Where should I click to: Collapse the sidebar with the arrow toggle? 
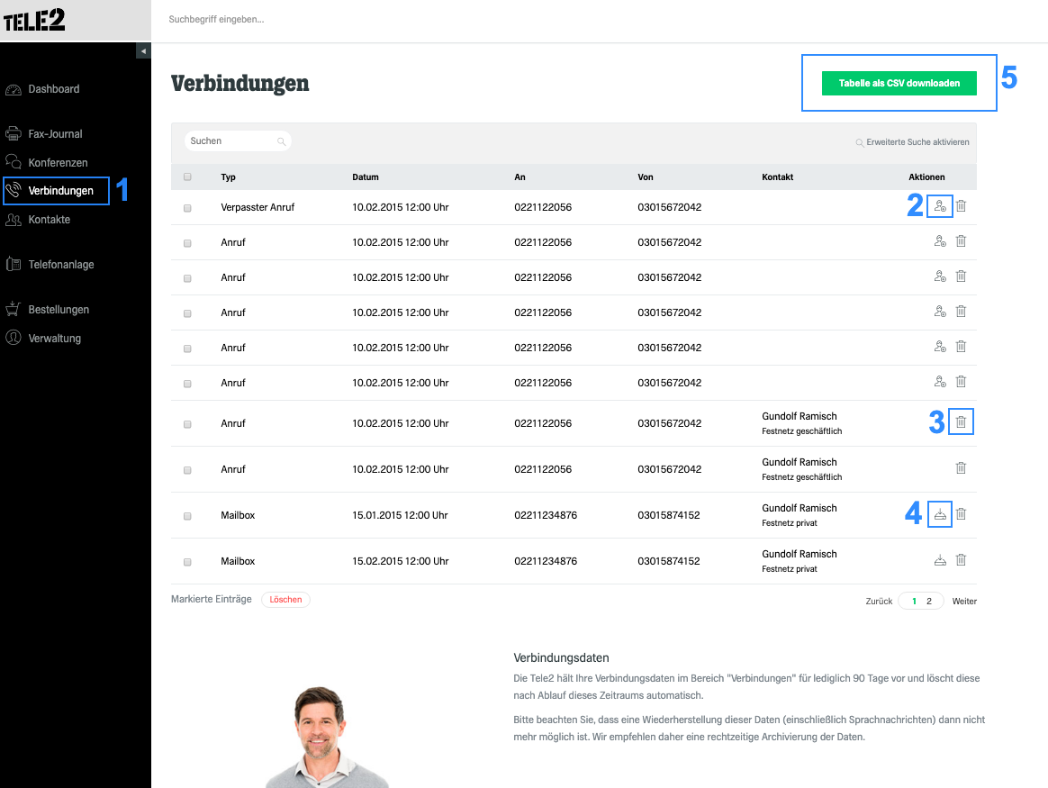[x=143, y=50]
